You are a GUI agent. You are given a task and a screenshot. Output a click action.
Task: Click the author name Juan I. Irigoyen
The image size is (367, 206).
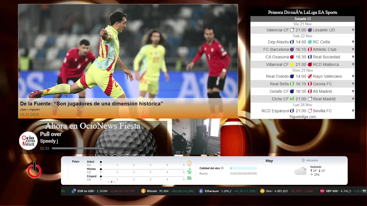pos(30,110)
